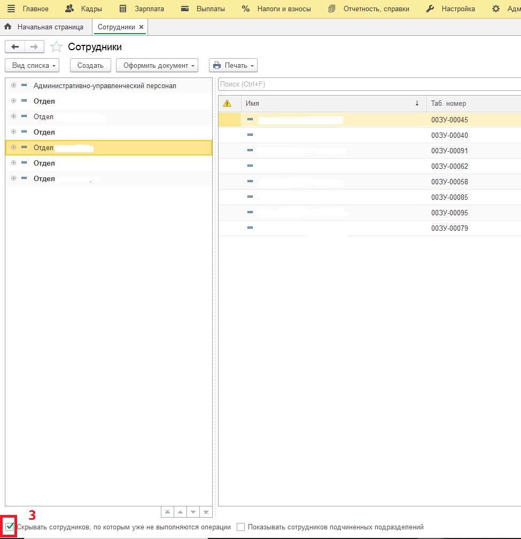This screenshot has height=539, width=521.
Task: Select table row 003У-00095
Action: coord(370,213)
